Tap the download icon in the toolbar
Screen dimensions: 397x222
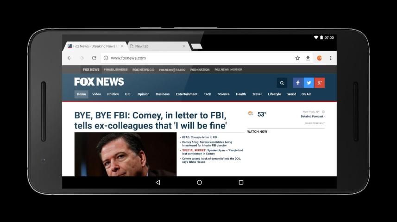[x=308, y=58]
